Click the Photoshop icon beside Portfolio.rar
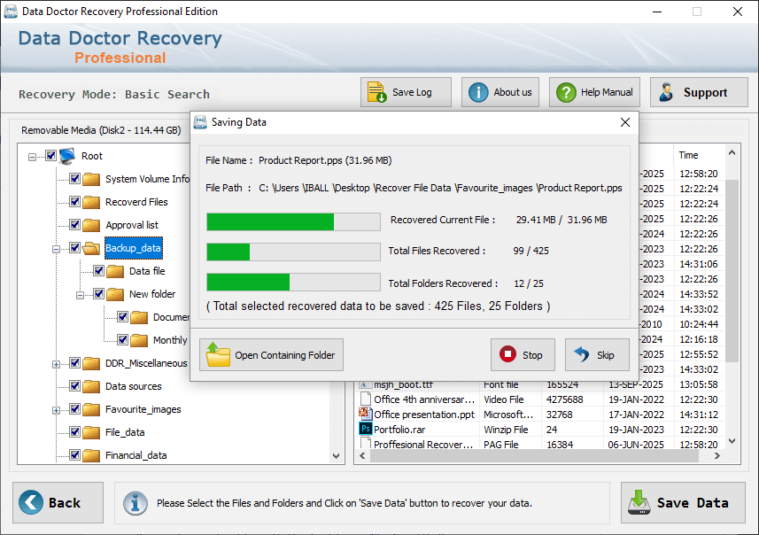The width and height of the screenshot is (759, 535). tap(365, 429)
